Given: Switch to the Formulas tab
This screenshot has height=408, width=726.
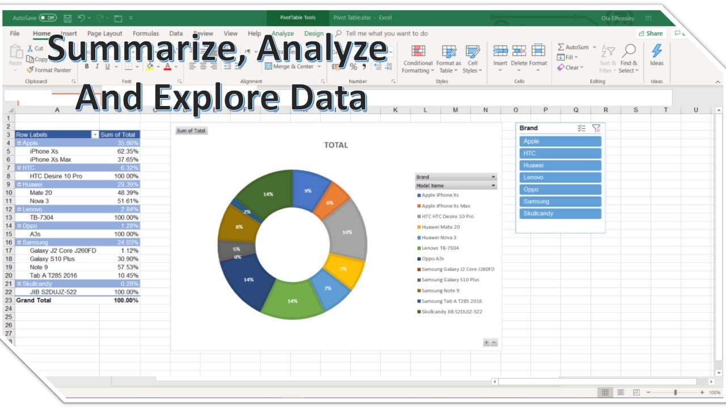Looking at the screenshot, I should [146, 34].
